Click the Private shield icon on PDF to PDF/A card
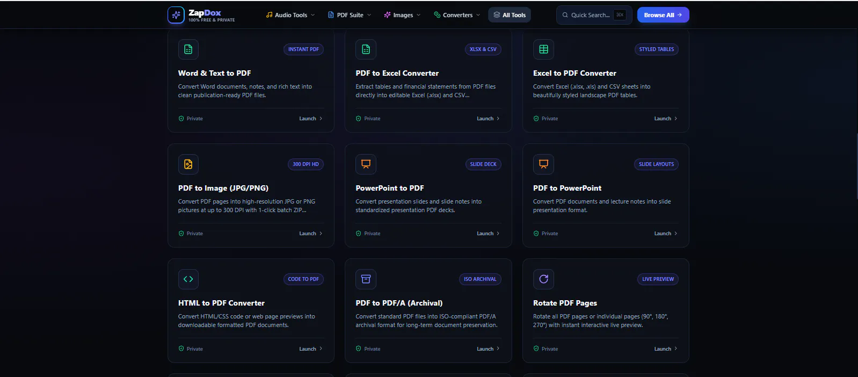The height and width of the screenshot is (377, 858). click(358, 349)
